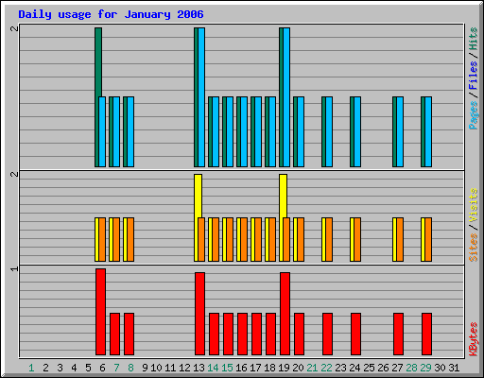Click the red KBytes bar for day 29
This screenshot has height=378, width=484.
pos(426,334)
